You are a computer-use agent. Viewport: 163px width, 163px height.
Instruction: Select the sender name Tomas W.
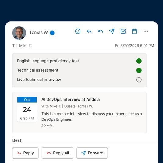coord(39,32)
